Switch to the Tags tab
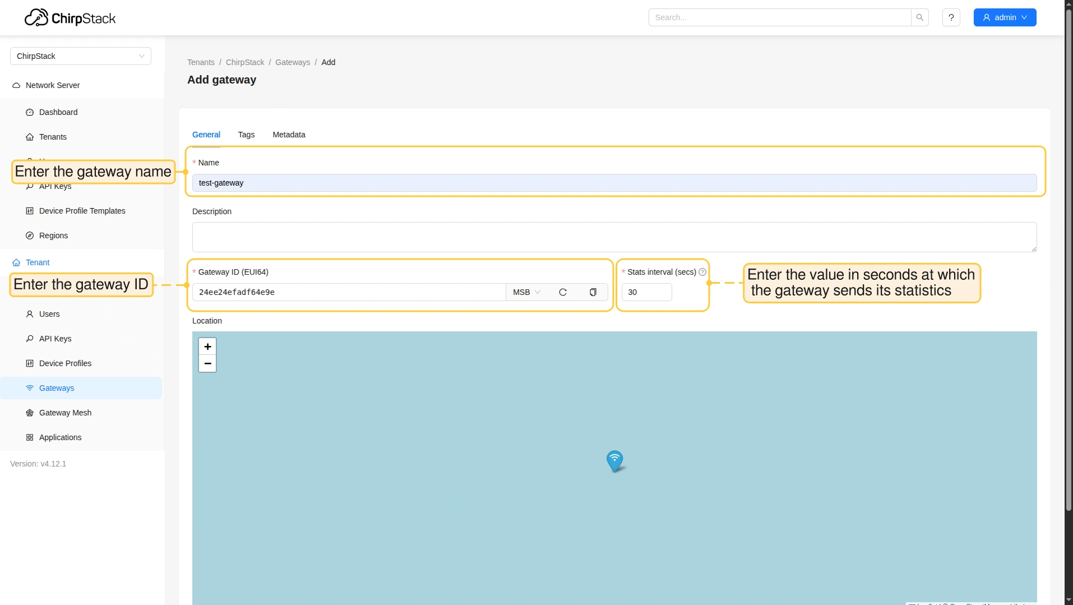This screenshot has height=605, width=1073. 246,135
